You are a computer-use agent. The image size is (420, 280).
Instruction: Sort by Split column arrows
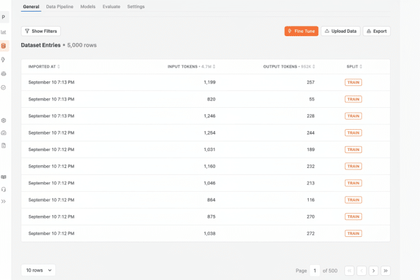click(361, 66)
